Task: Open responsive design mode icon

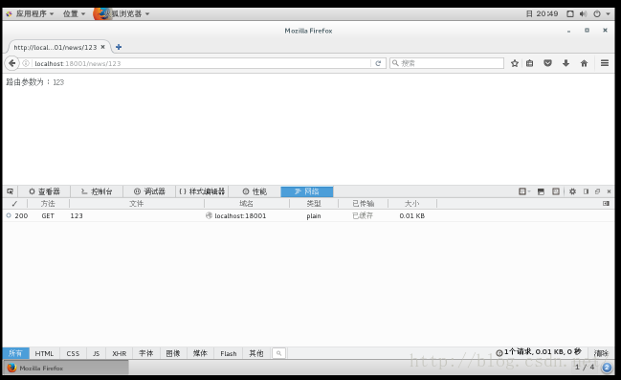Action: click(522, 191)
